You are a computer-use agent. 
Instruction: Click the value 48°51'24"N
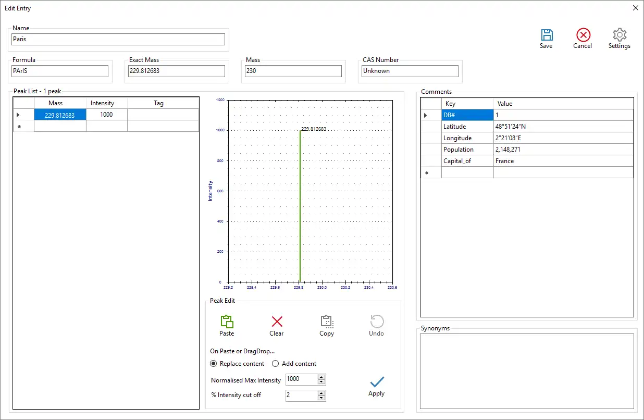tap(563, 127)
